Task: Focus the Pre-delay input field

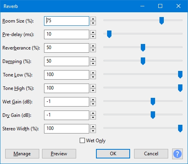Action: coord(67,34)
